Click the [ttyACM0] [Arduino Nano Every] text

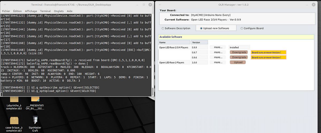211,15
